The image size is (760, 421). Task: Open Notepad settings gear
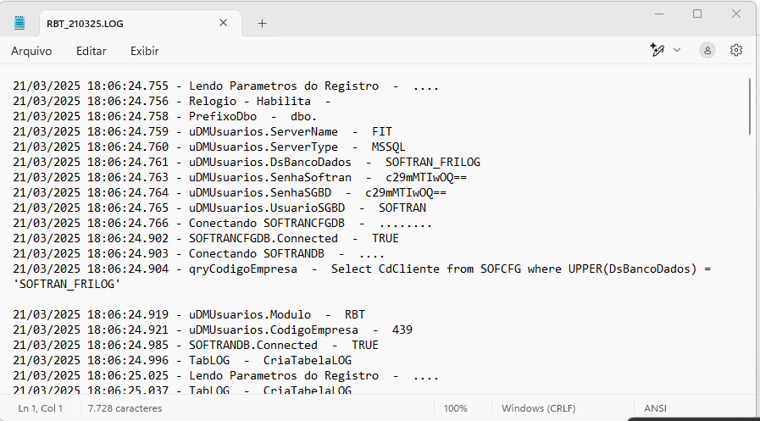pyautogui.click(x=735, y=51)
